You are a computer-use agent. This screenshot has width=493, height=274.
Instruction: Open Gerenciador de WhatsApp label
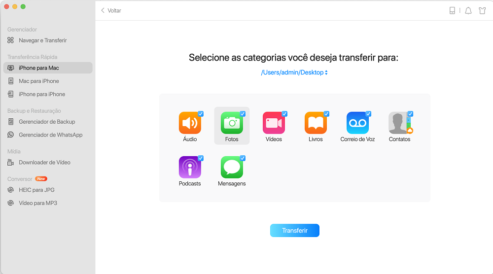tap(51, 135)
